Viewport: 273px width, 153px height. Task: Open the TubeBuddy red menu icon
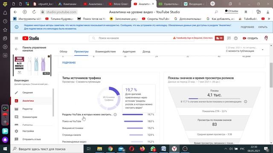pyautogui.click(x=219, y=38)
